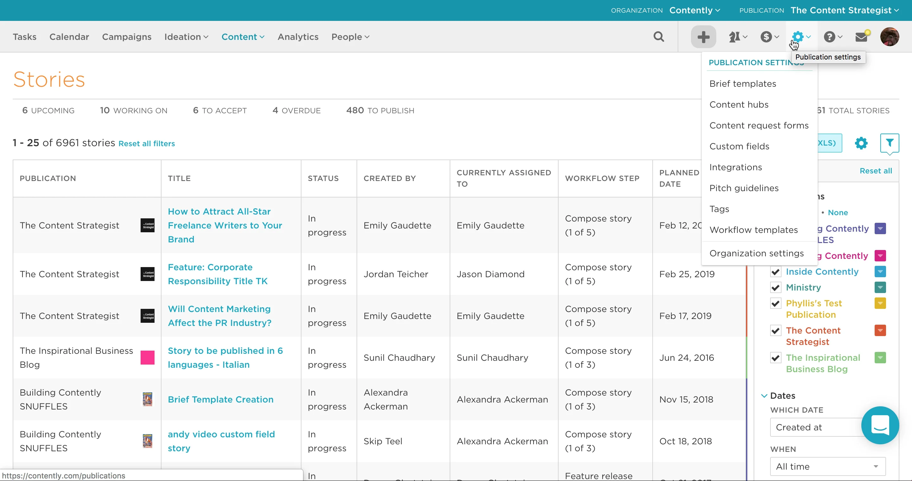Screen dimensions: 912x481
Task: Click Reset all in filter panel
Action: click(x=876, y=171)
